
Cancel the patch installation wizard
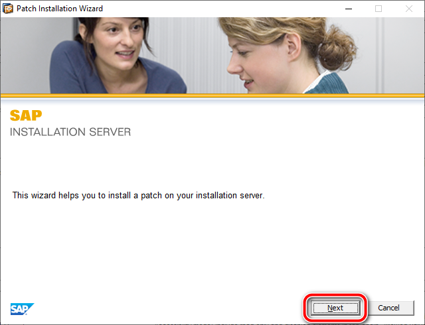point(388,308)
